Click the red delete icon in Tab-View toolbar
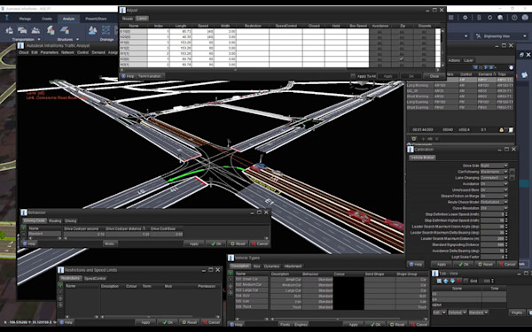 (458, 281)
